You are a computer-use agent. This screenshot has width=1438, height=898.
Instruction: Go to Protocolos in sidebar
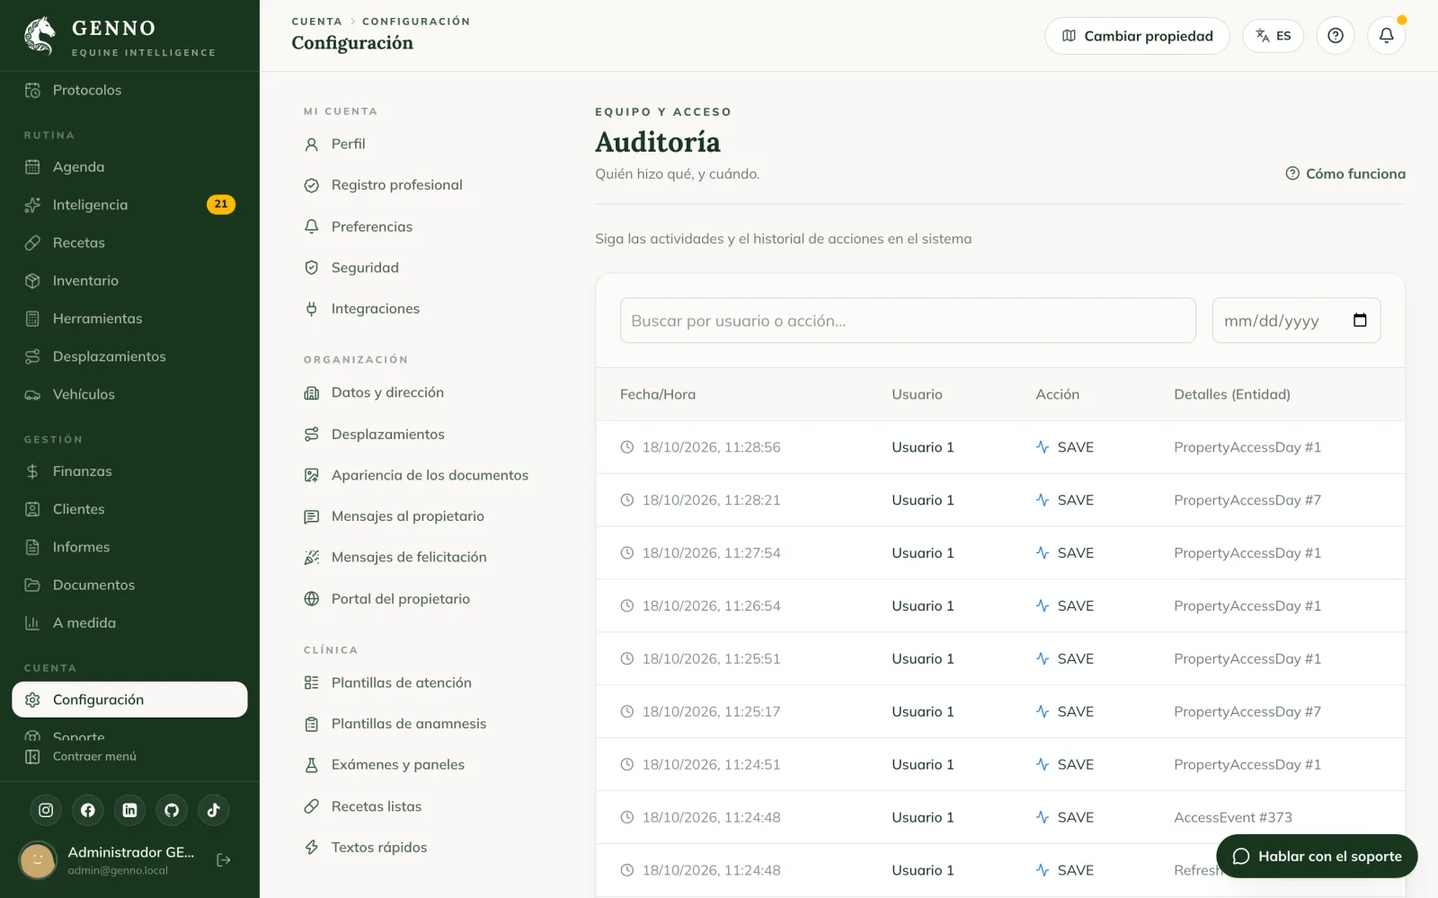(129, 90)
